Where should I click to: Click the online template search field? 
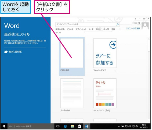coord(88,24)
